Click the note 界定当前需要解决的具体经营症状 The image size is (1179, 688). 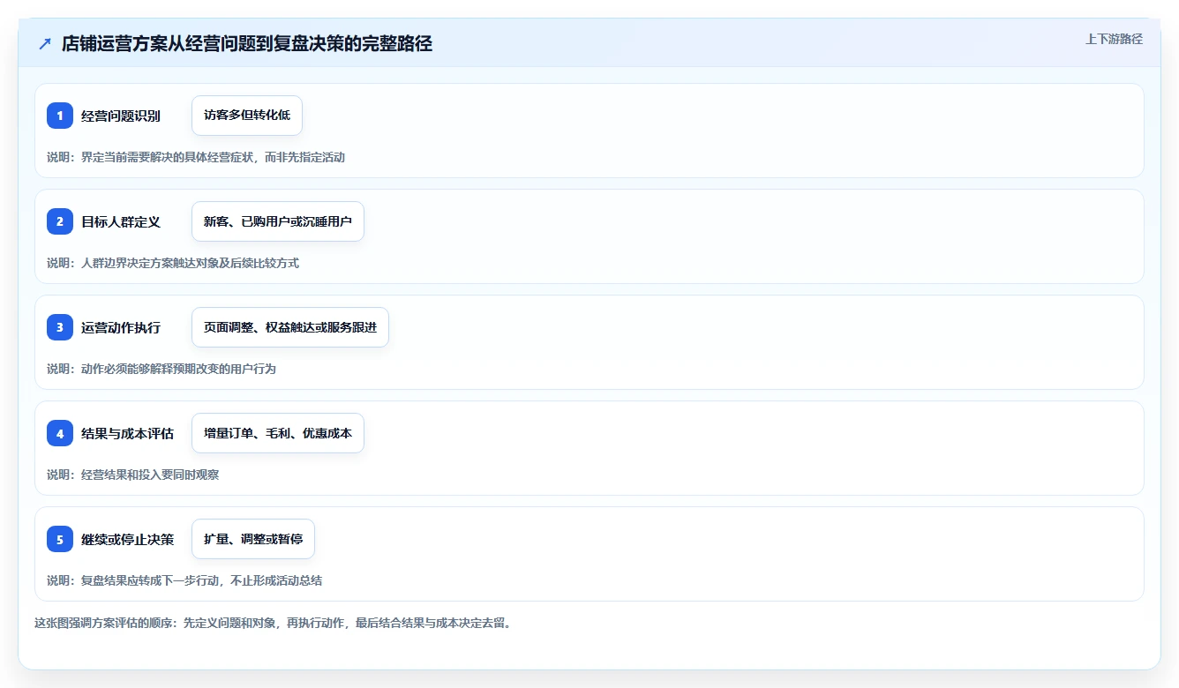point(168,157)
